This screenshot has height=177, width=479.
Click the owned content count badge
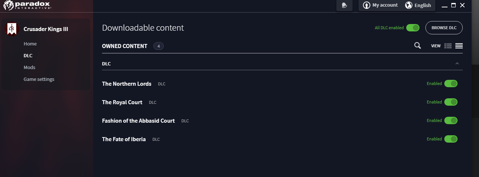pyautogui.click(x=159, y=46)
